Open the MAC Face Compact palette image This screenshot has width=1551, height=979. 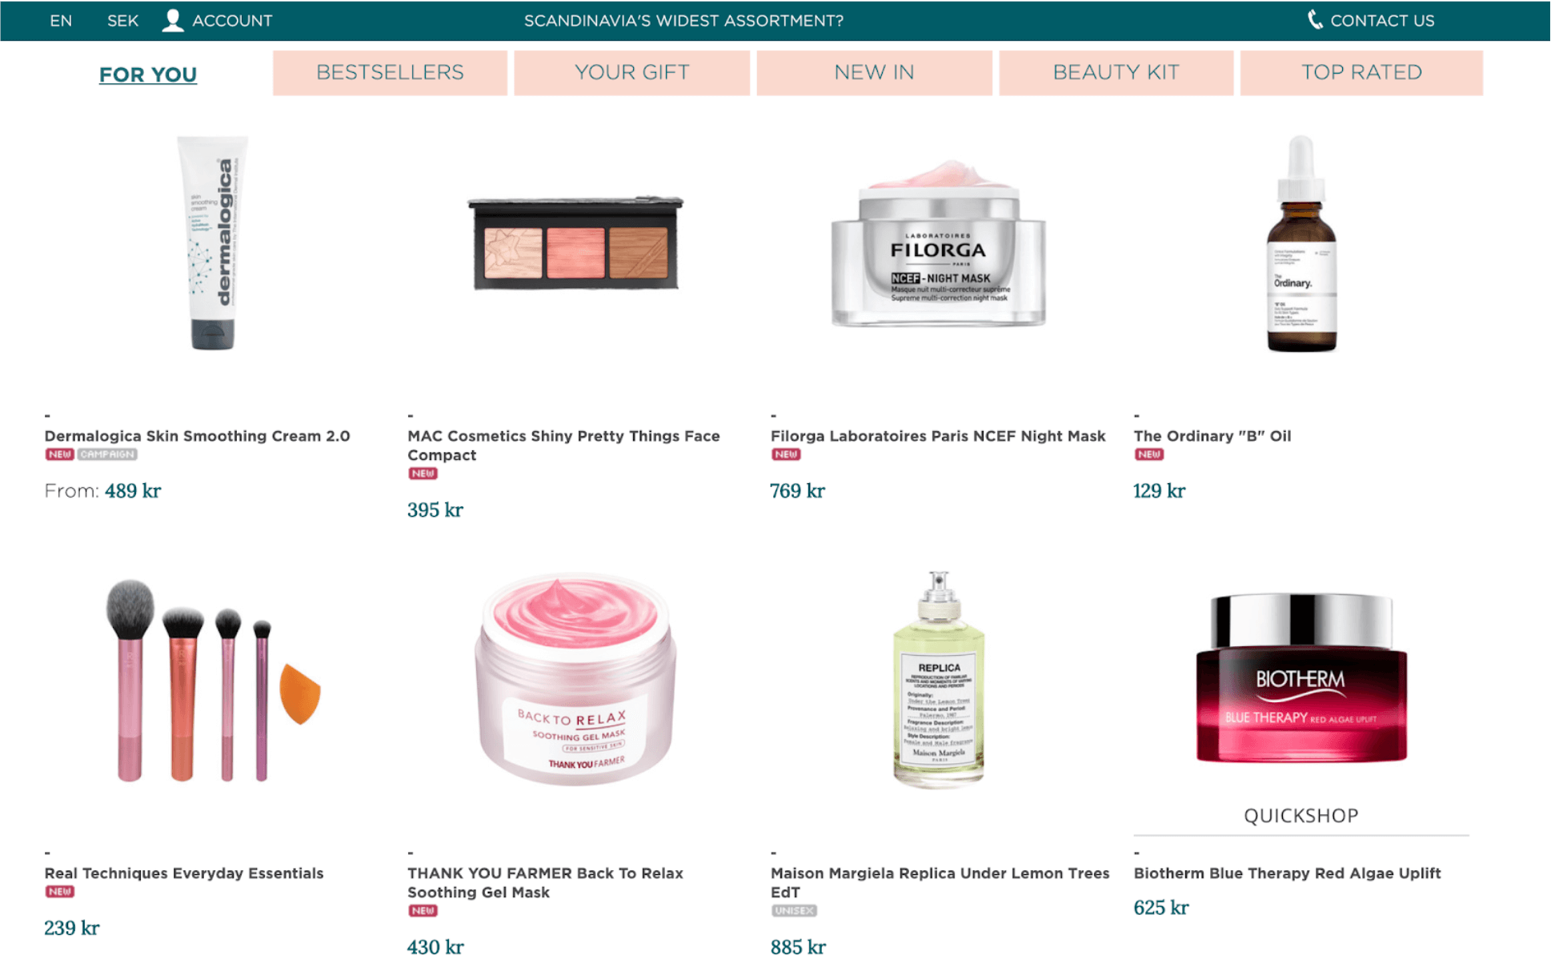pyautogui.click(x=575, y=242)
